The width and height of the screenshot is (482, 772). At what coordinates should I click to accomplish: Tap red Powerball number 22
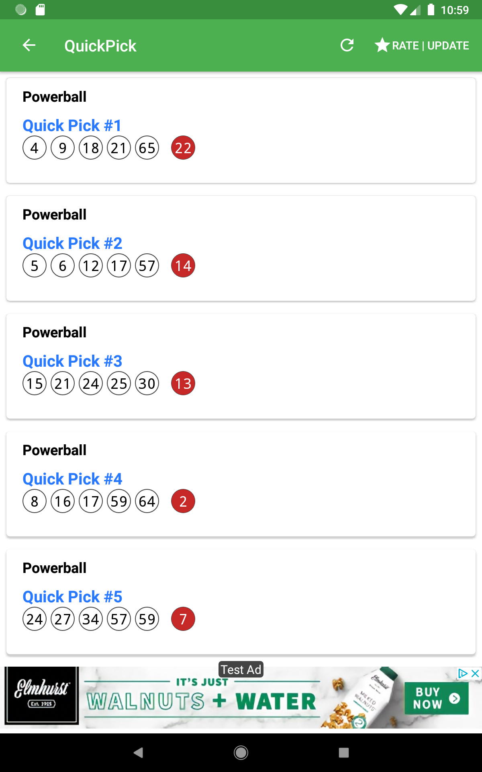point(183,148)
